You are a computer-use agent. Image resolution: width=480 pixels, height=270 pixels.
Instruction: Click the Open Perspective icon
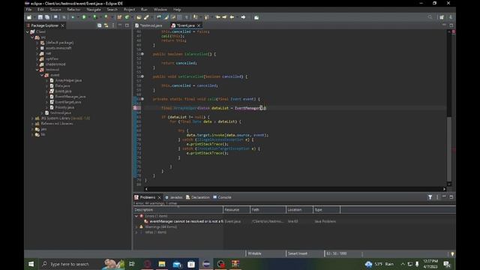[442, 17]
